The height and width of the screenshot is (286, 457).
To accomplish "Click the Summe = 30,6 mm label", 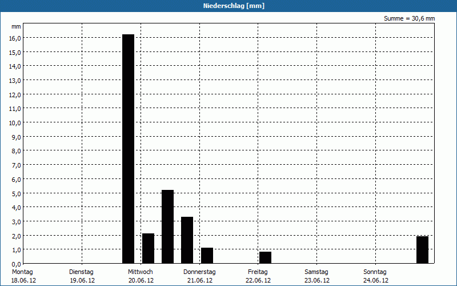I will tap(409, 18).
